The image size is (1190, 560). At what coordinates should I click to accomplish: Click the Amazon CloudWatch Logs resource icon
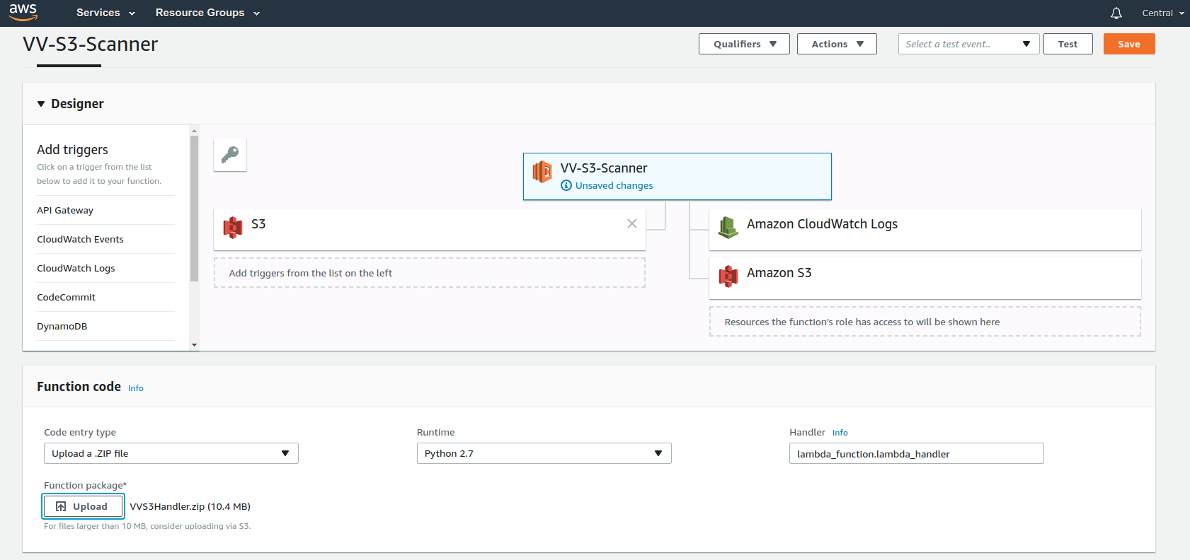[728, 227]
